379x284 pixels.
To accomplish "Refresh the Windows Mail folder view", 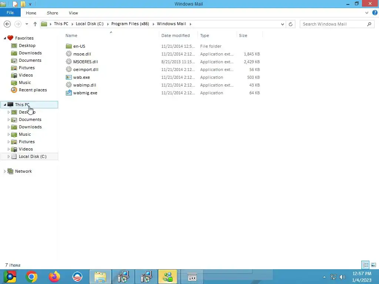I will [x=291, y=24].
